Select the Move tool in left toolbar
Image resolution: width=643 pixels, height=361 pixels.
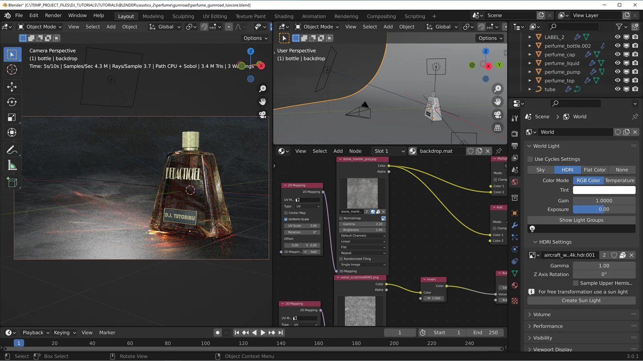pos(12,87)
